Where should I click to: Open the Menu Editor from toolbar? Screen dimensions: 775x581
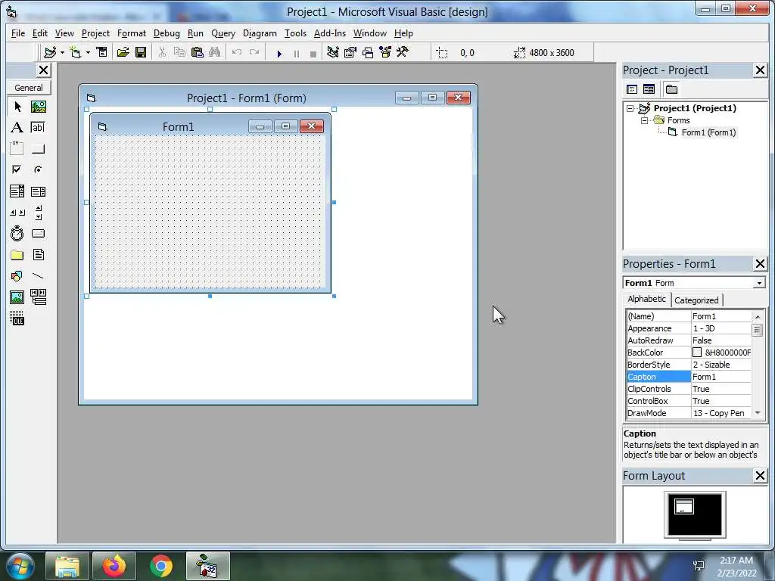pyautogui.click(x=102, y=52)
